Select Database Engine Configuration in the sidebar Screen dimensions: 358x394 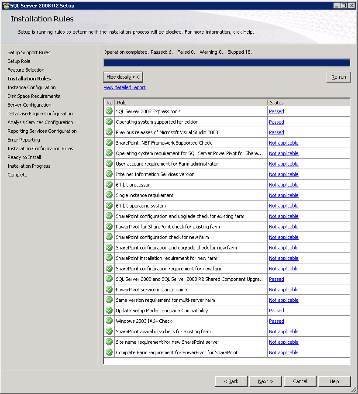click(x=40, y=114)
